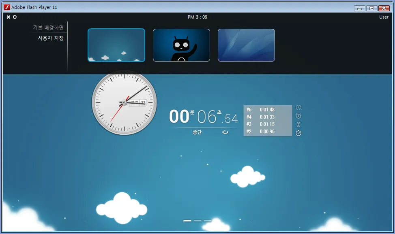
Task: Select the hourglass timer icon
Action: [298, 125]
